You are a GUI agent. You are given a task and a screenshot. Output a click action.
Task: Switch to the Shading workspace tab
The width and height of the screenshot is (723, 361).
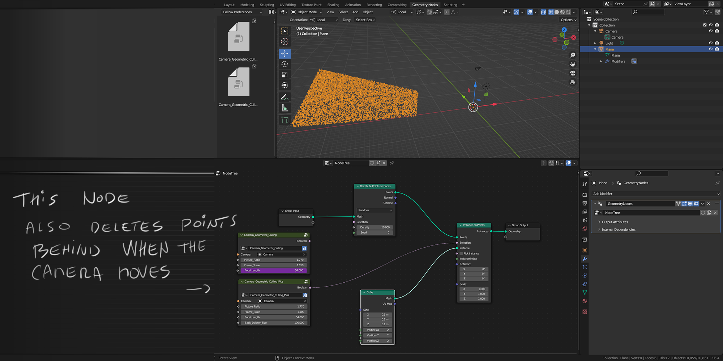pyautogui.click(x=333, y=5)
